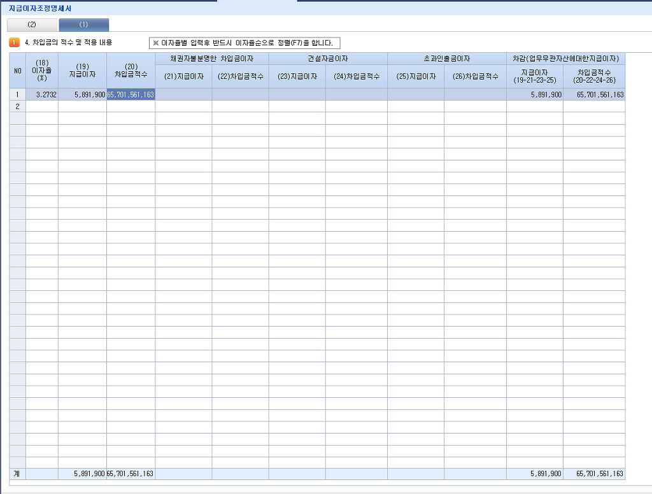Click the (19) 지급이자 column header
This screenshot has height=494, width=652.
(x=82, y=70)
